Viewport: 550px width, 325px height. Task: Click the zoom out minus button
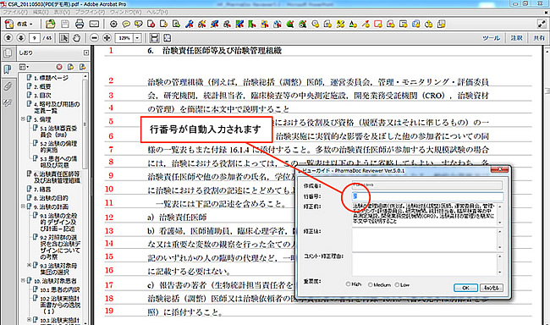tap(94, 38)
